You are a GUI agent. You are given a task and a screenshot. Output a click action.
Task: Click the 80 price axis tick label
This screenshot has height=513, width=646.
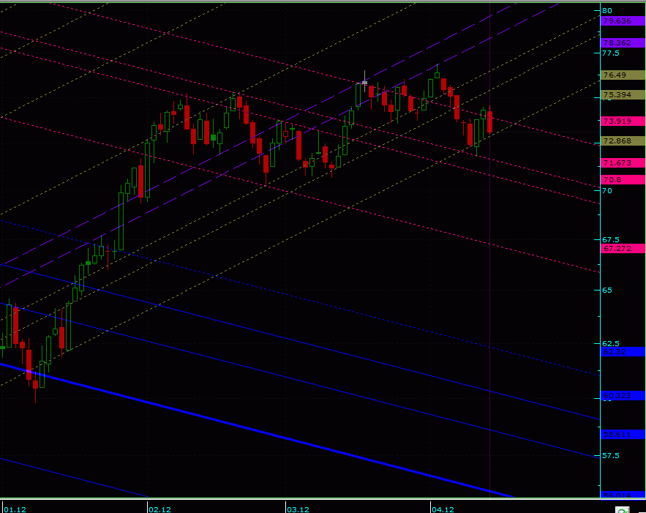click(x=607, y=11)
